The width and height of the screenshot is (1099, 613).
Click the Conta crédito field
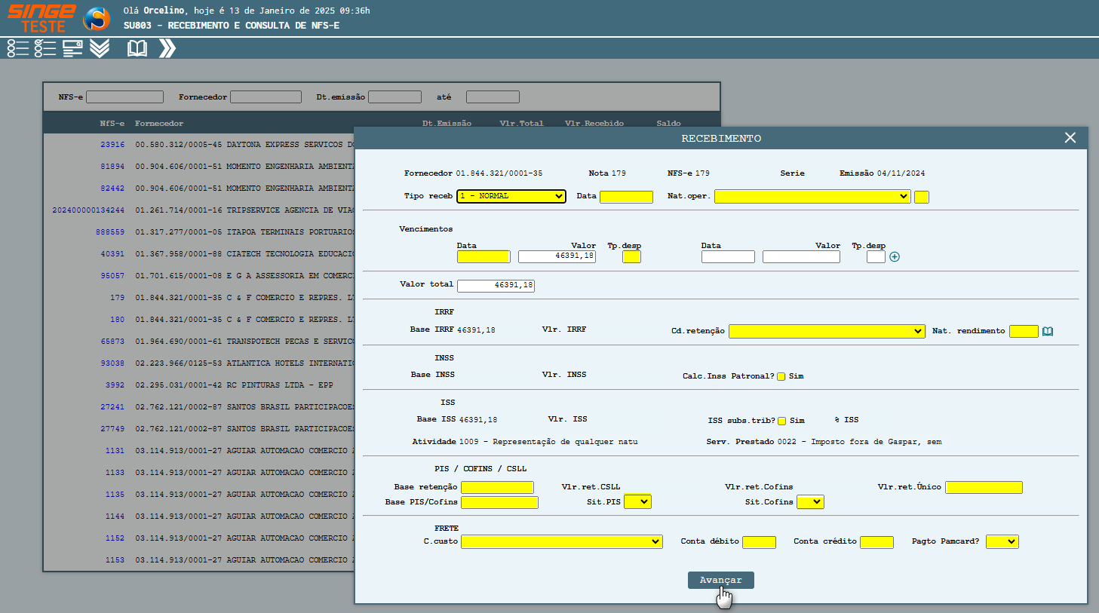coord(876,542)
